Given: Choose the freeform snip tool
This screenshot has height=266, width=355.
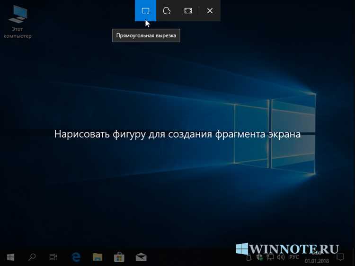Looking at the screenshot, I should click(x=167, y=10).
